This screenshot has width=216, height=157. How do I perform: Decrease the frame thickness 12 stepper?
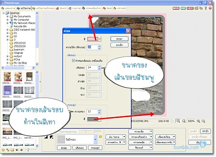pos(99,113)
